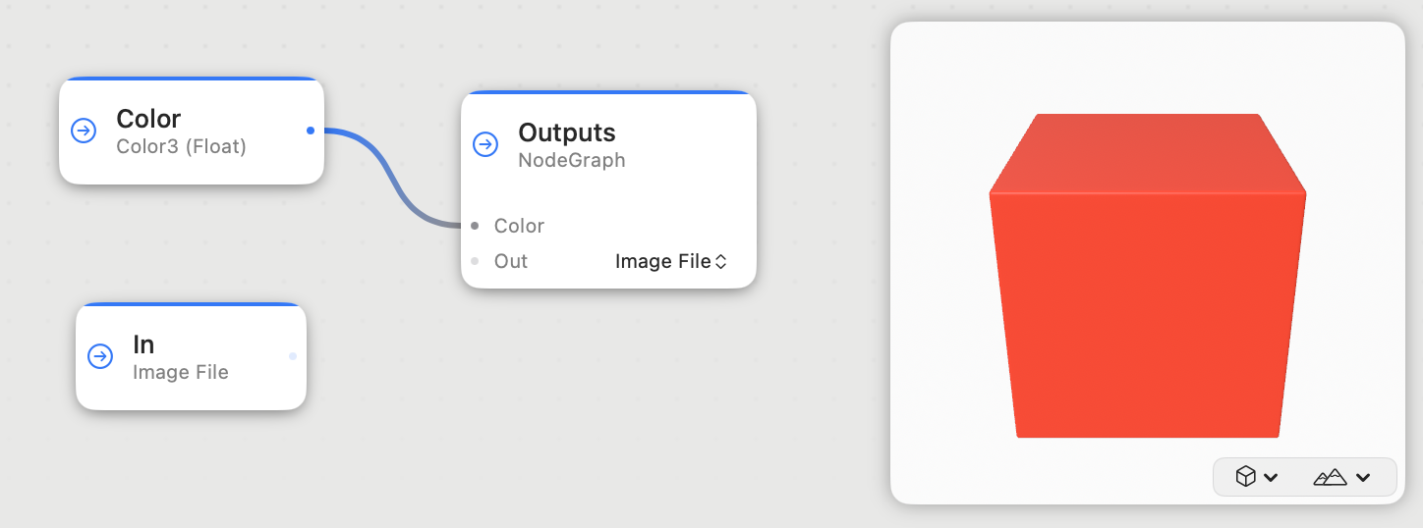Screen dimensions: 1423x528
Task: Click the mountains environment icon in preview
Action: [1330, 477]
